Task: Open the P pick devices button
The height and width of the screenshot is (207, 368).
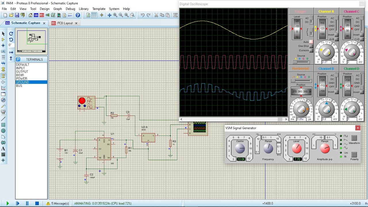Action: [18, 59]
